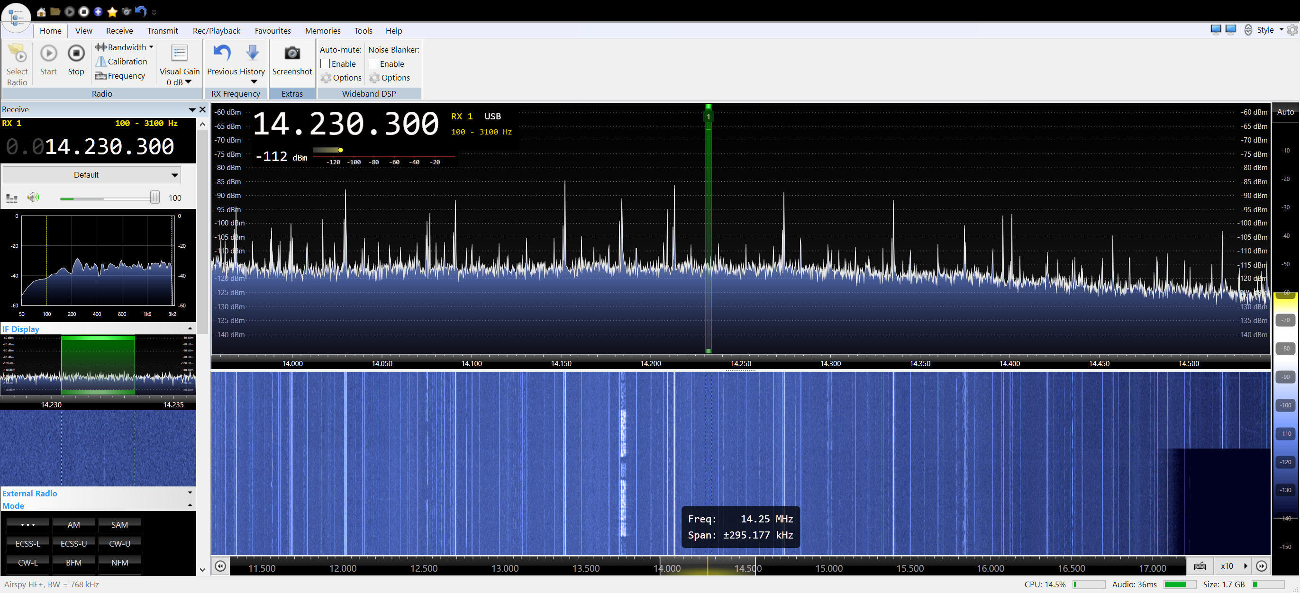The image size is (1300, 593).
Task: Open Calibration in the Radio group
Action: (x=122, y=62)
